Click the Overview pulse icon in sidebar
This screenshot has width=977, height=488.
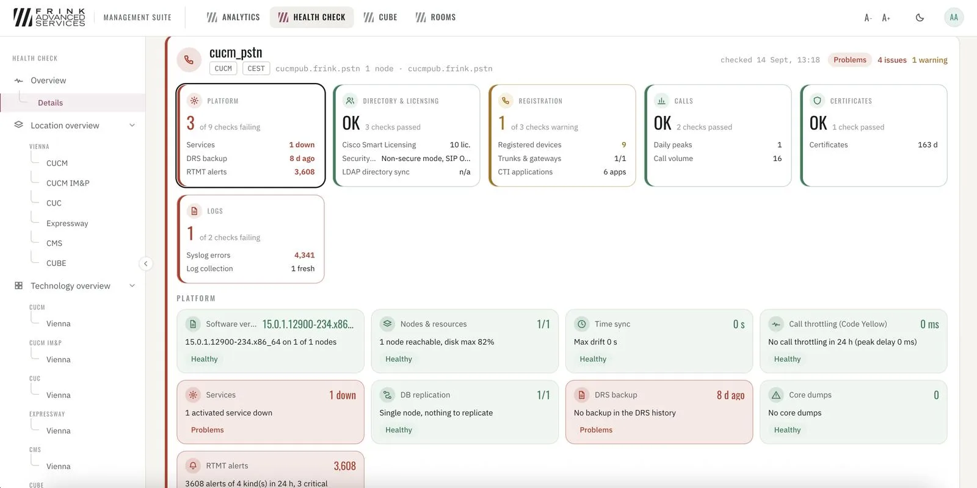[x=19, y=81]
